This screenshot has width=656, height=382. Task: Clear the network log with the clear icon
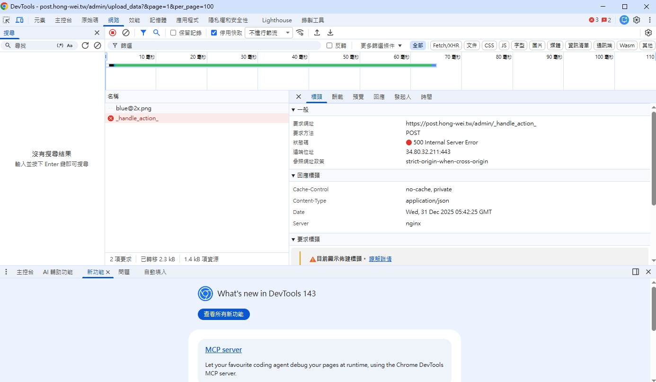pos(126,33)
